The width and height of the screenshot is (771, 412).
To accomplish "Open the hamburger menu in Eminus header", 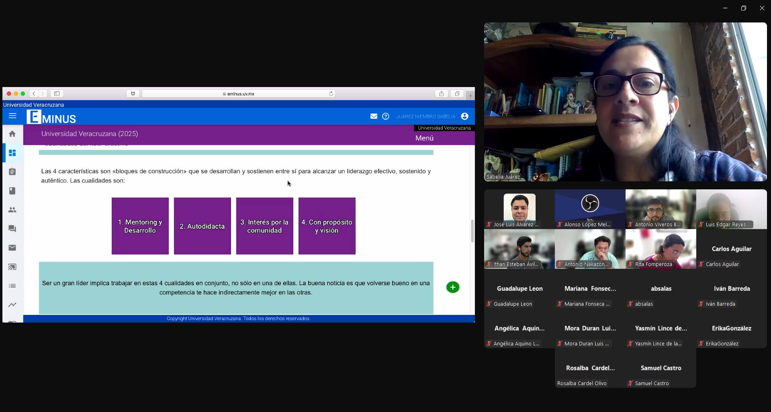I will [12, 116].
